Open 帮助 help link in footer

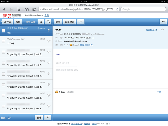(94, 124)
